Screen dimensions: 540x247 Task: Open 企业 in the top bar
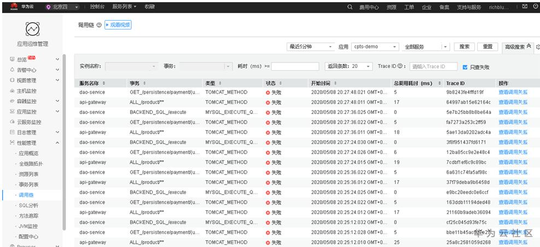(427, 7)
